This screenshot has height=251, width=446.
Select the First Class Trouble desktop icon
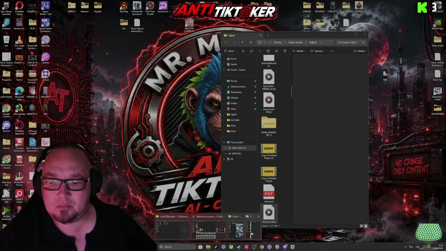coord(150,8)
